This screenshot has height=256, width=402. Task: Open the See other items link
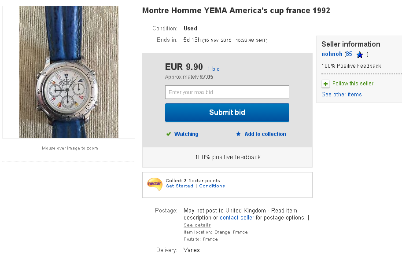[x=341, y=95]
